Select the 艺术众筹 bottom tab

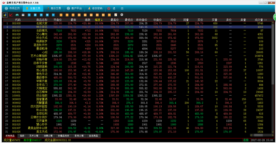coord(33,136)
